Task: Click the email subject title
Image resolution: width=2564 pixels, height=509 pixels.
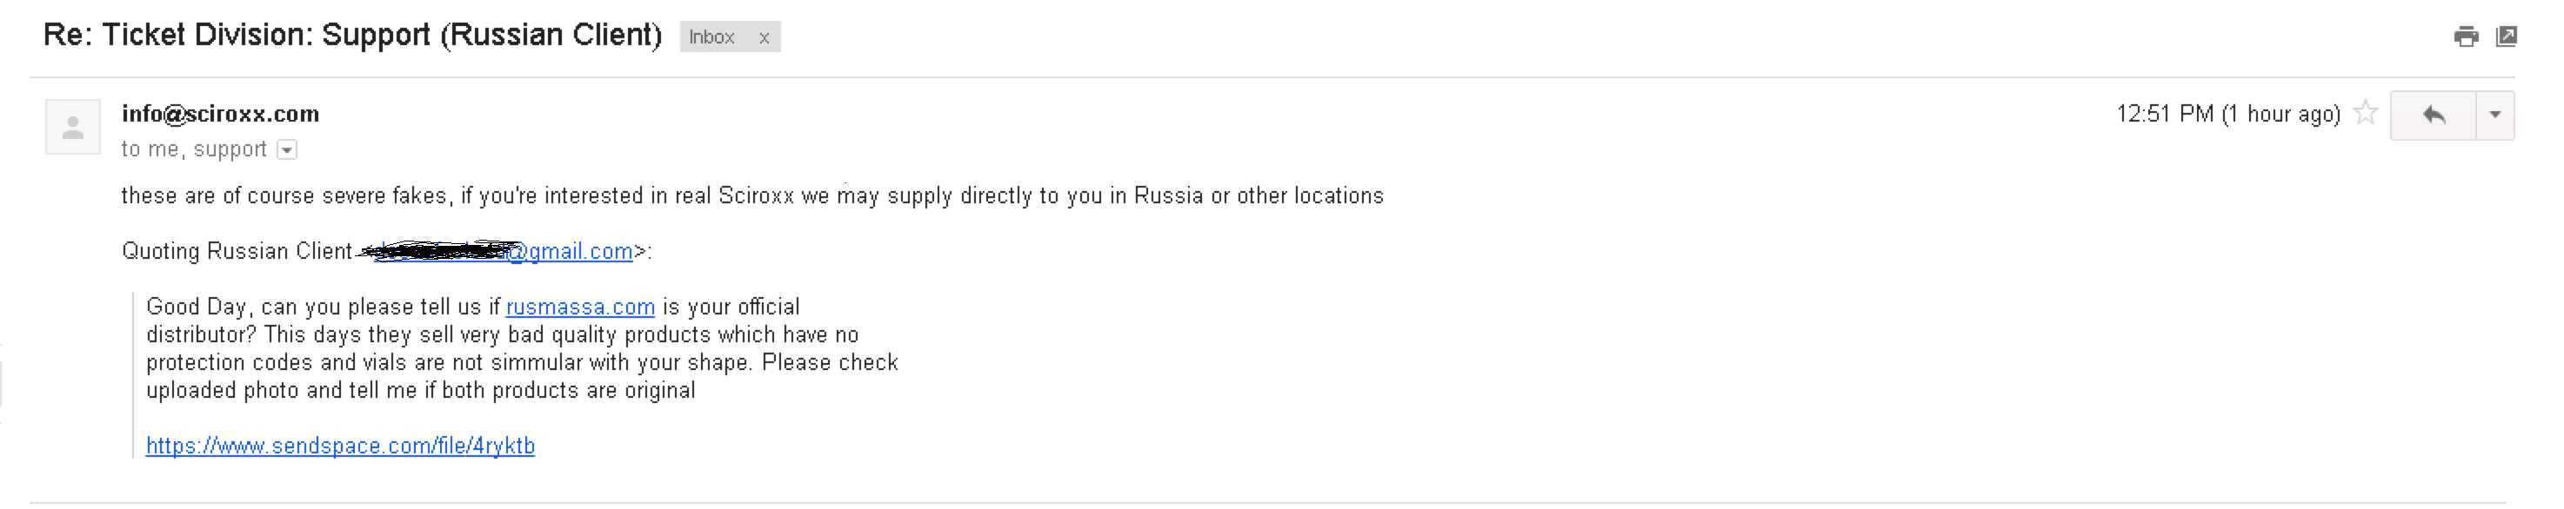Action: tap(352, 36)
